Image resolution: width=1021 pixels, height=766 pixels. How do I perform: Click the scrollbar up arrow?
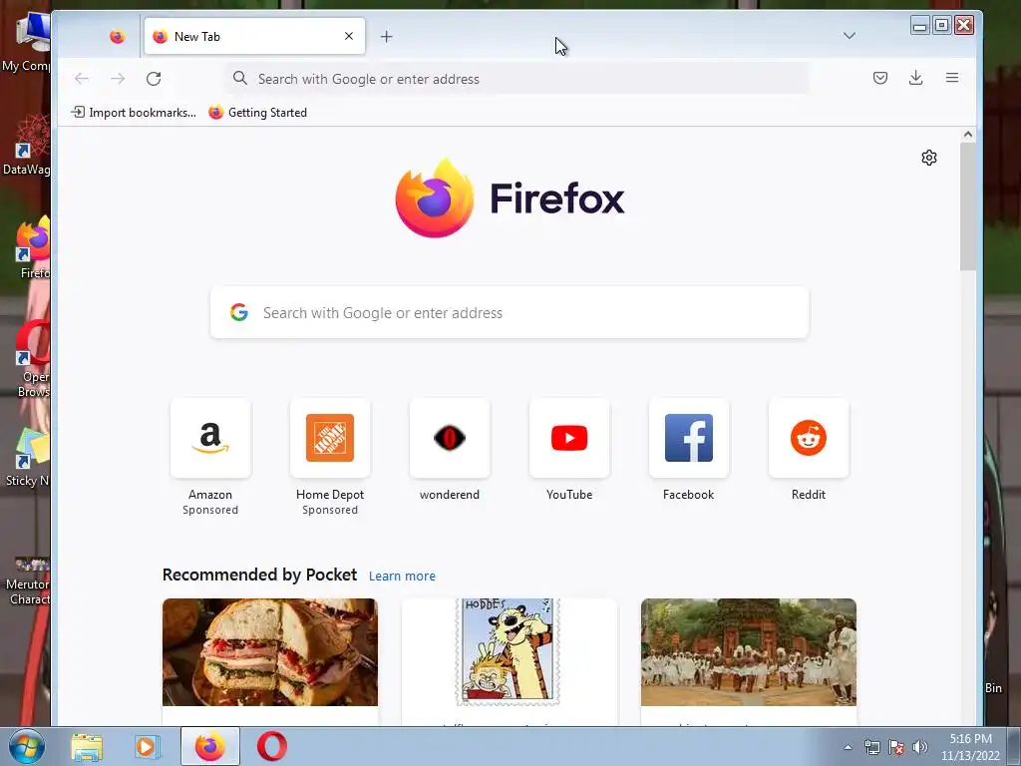968,135
